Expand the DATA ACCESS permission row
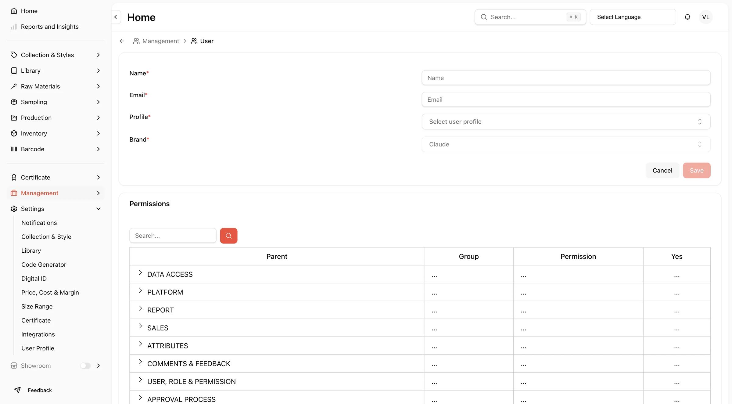732x404 pixels. coord(140,272)
